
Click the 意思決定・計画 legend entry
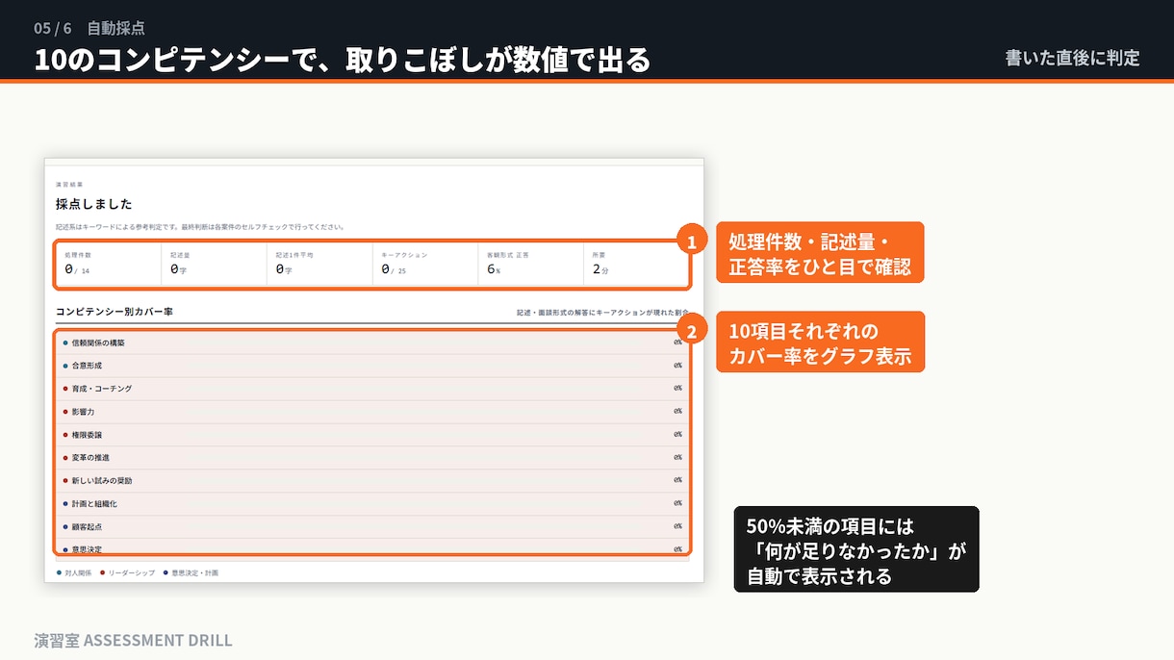pos(191,572)
